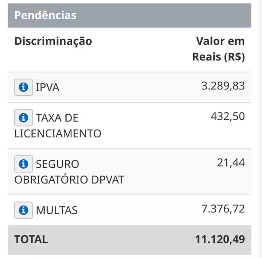The height and width of the screenshot is (258, 262).
Task: Click the TOTAL label
Action: tap(31, 240)
